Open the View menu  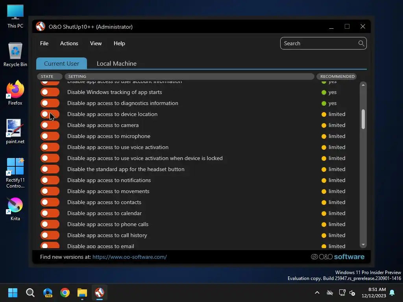pos(96,43)
